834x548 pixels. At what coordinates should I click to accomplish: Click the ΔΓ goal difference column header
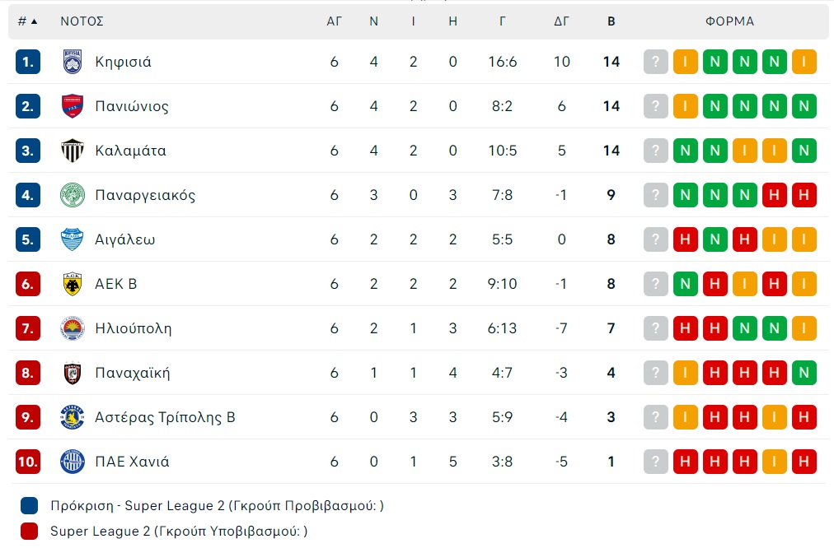(x=561, y=21)
